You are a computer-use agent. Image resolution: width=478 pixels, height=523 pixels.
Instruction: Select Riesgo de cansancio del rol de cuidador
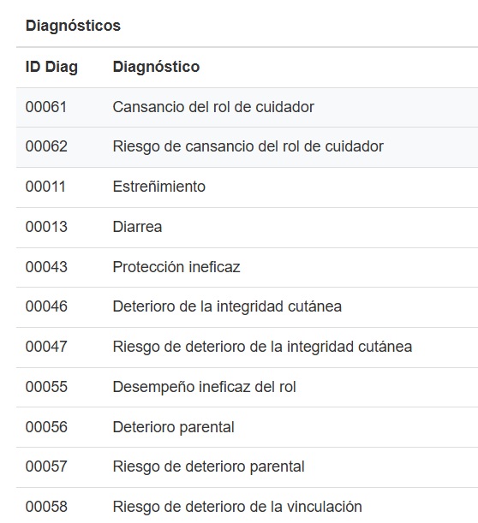pyautogui.click(x=247, y=147)
